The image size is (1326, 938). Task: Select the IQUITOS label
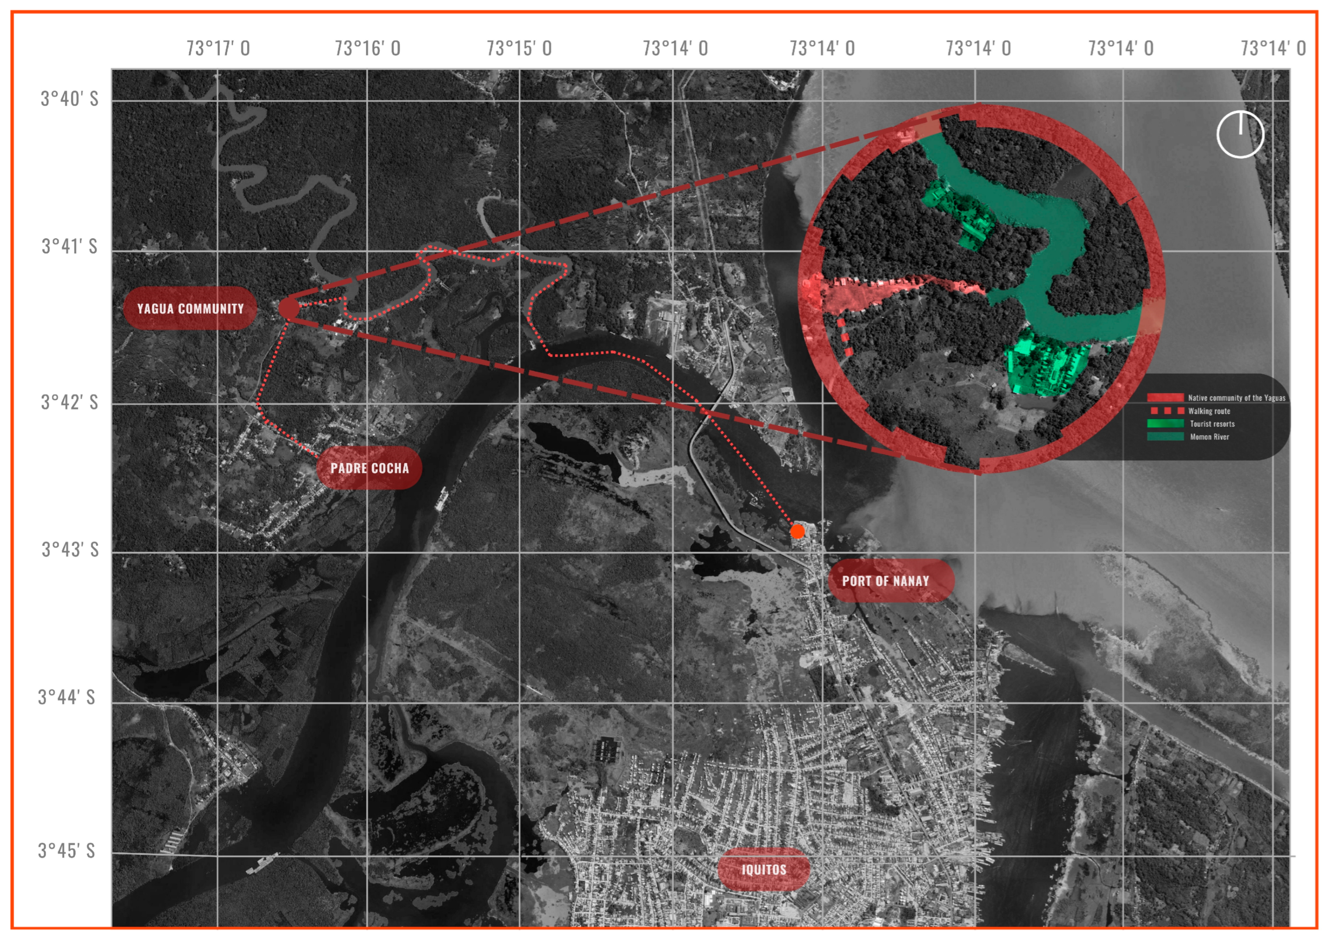click(x=763, y=870)
